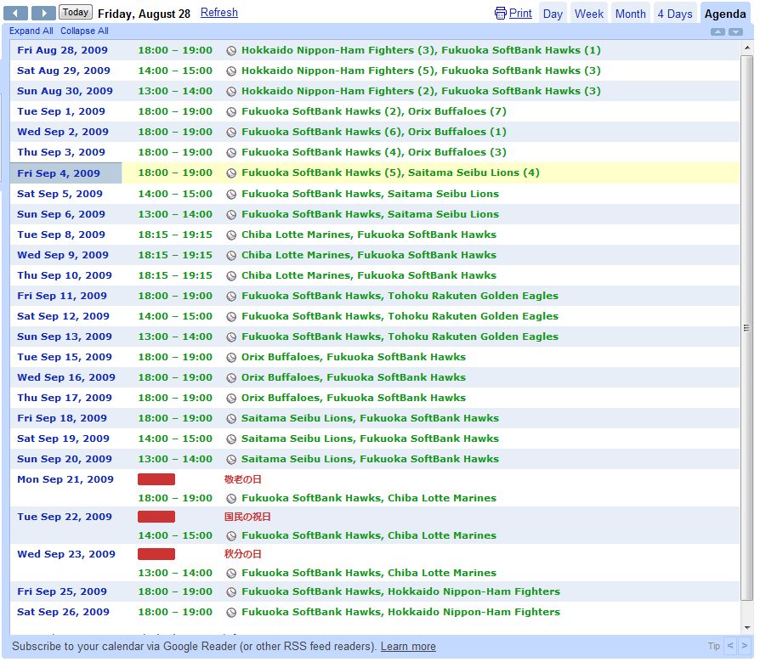Expand Wed Sep 16 Orix Buffaloes event

coord(354,377)
